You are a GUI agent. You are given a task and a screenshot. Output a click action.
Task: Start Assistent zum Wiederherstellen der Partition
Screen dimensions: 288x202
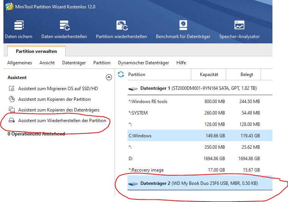[62, 121]
